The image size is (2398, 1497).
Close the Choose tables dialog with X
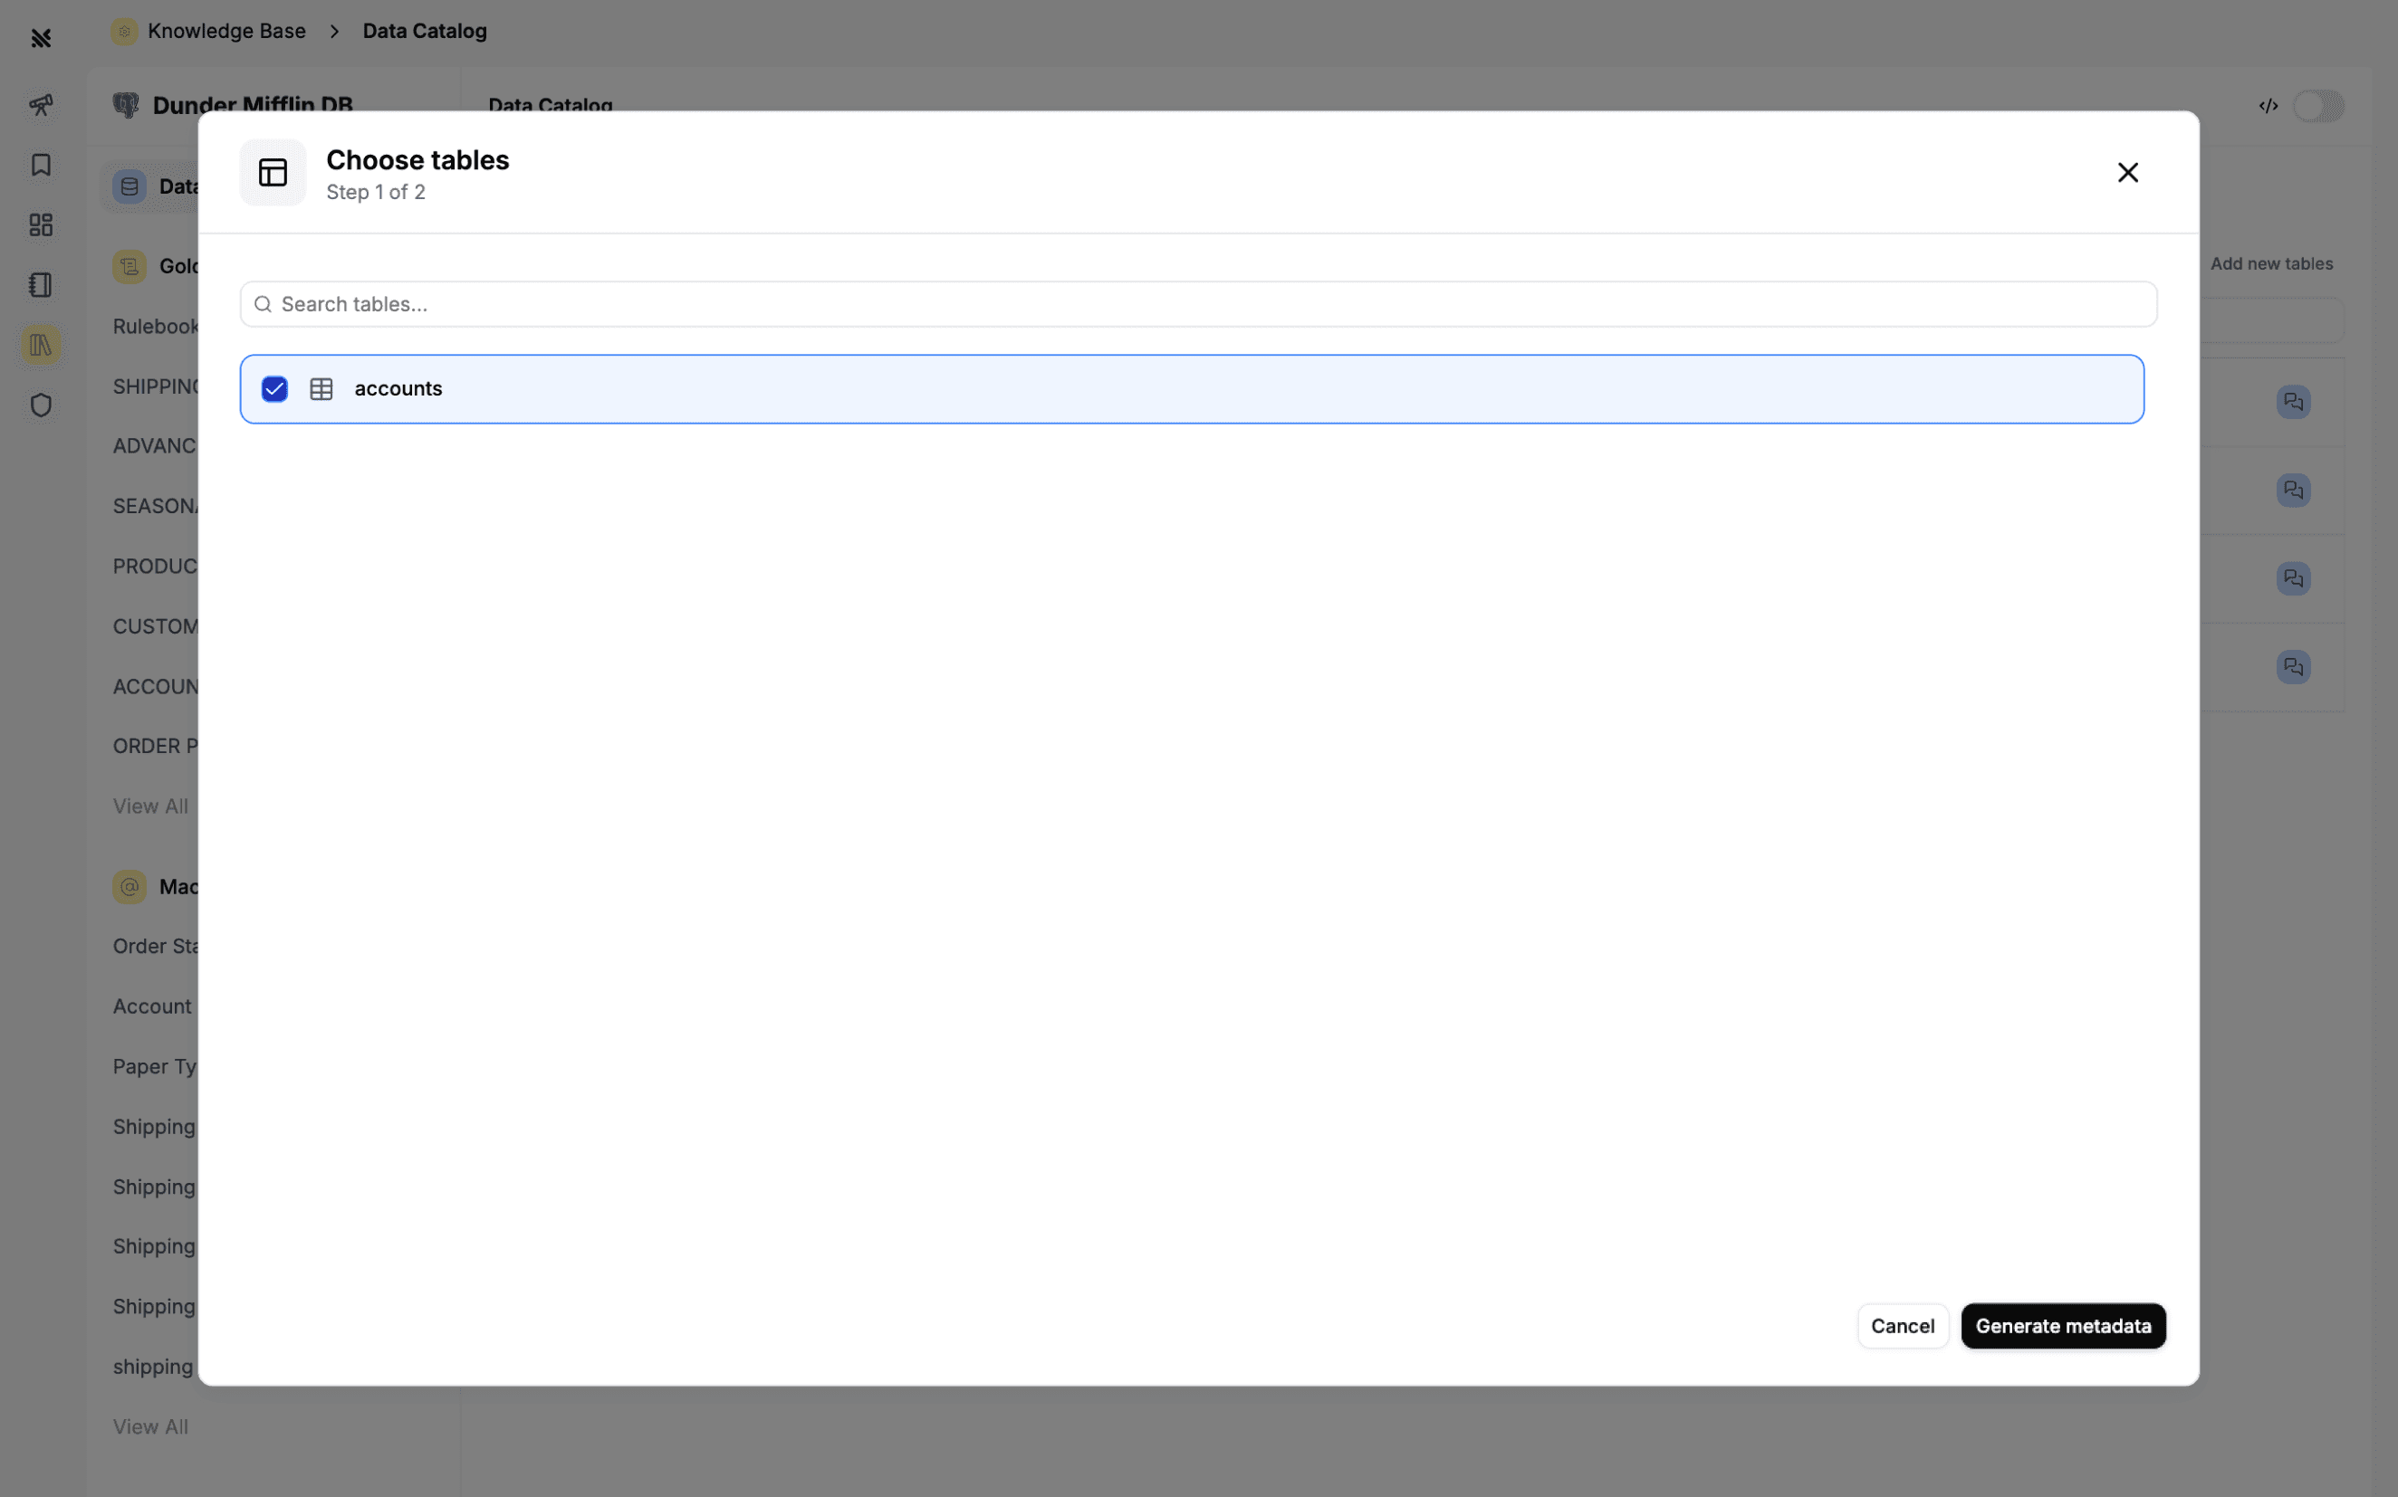(2126, 172)
